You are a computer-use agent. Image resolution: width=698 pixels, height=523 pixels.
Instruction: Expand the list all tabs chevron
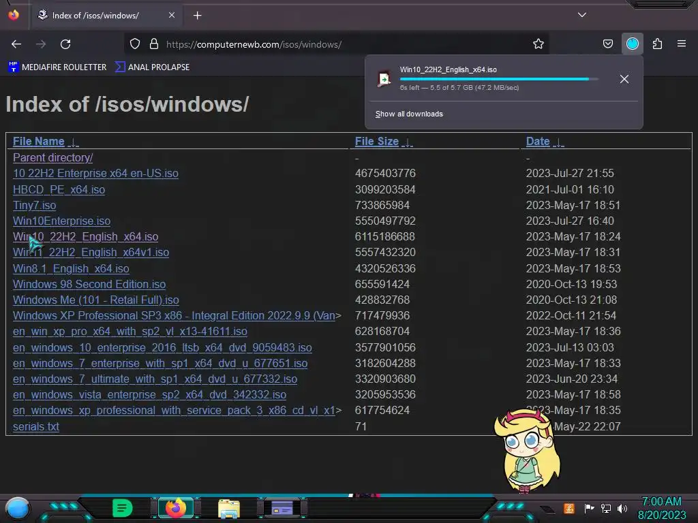click(582, 15)
